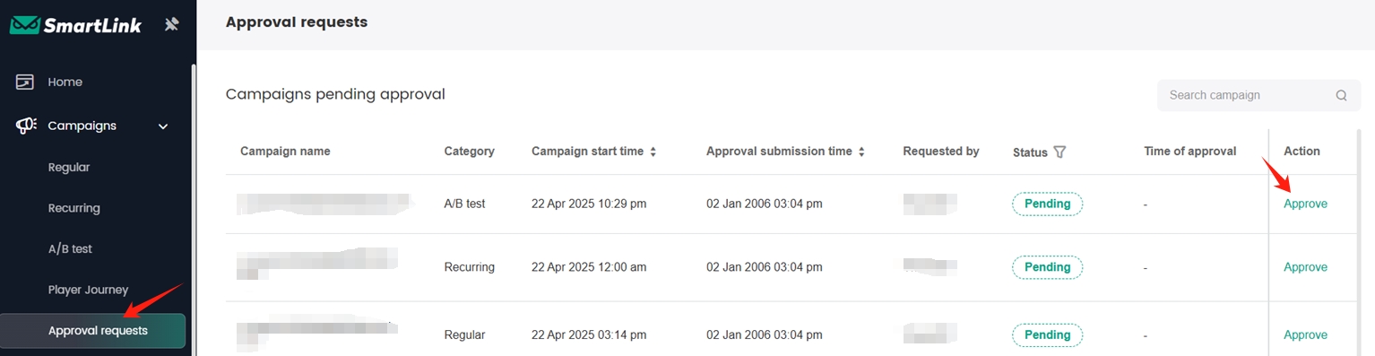This screenshot has height=356, width=1375.
Task: Go to A/B test campaigns
Action: 70,248
